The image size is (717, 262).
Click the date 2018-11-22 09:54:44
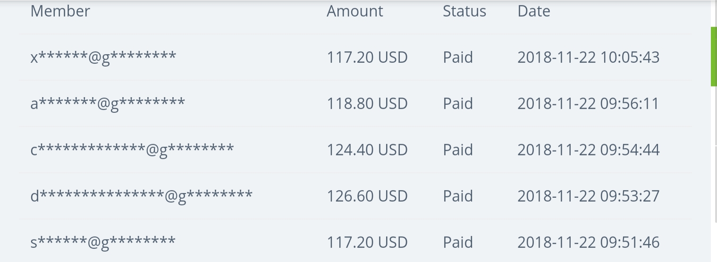tap(588, 150)
